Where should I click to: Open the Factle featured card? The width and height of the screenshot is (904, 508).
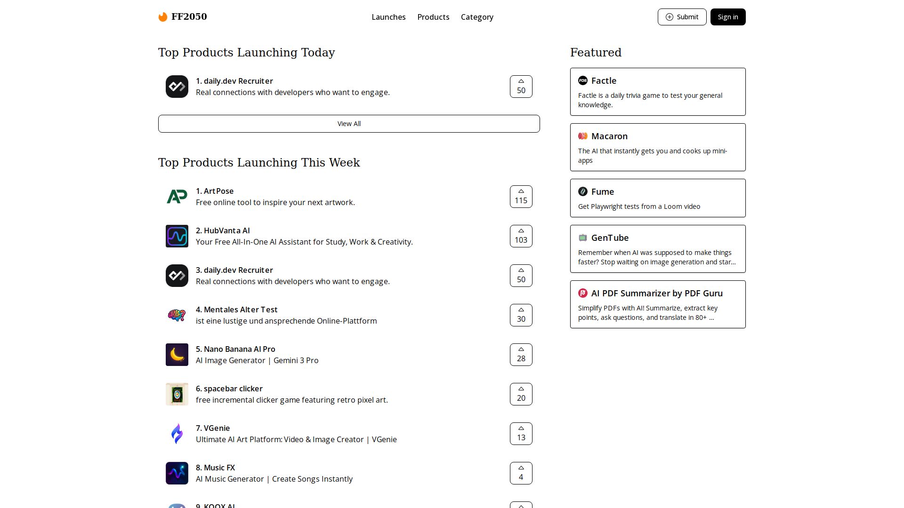tap(657, 92)
